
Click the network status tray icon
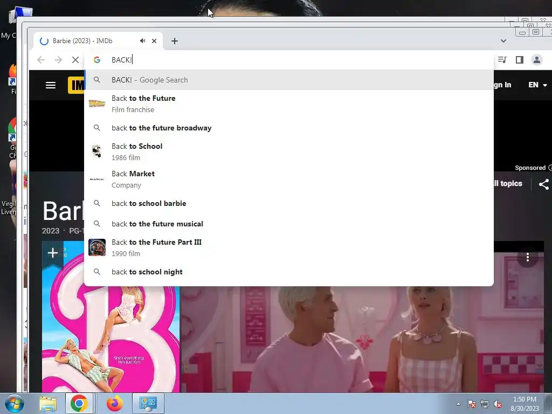point(485,404)
